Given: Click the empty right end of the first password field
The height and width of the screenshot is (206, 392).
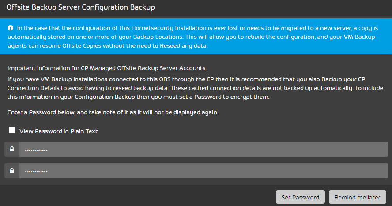Looking at the screenshot, I should [350, 149].
